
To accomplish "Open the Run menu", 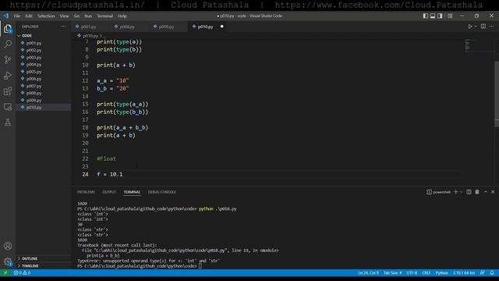I will coord(88,16).
